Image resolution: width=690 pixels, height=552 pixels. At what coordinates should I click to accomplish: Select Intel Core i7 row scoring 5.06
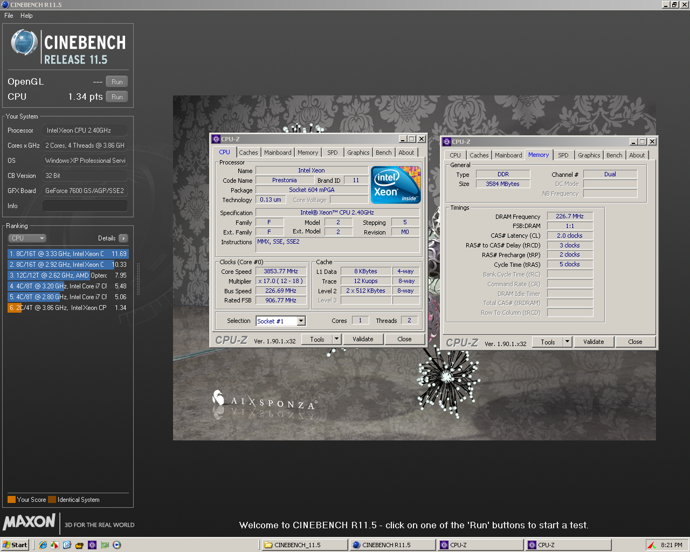(x=68, y=297)
